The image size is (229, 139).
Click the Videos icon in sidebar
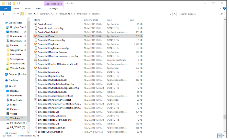click(x=8, y=114)
